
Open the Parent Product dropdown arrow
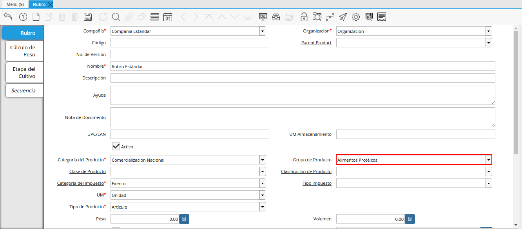[489, 43]
